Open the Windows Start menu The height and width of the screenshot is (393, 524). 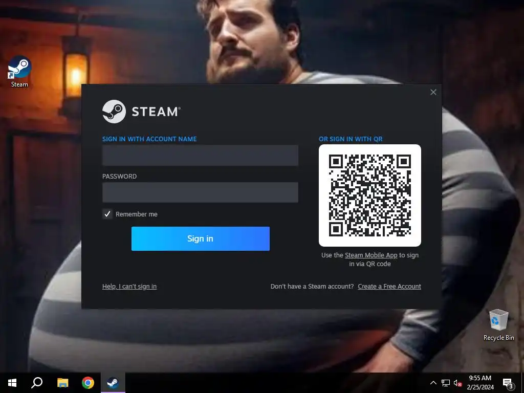[12, 383]
